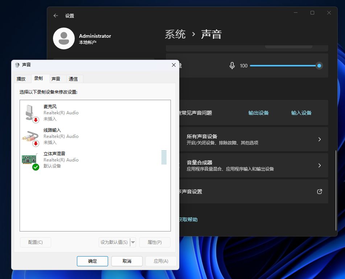Close the Settings window
Viewport: 345px width, 279px height.
pyautogui.click(x=329, y=13)
